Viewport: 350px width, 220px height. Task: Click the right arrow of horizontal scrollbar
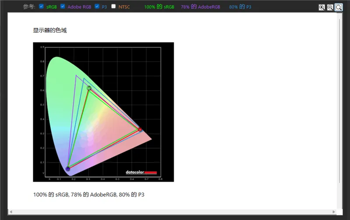334,212
